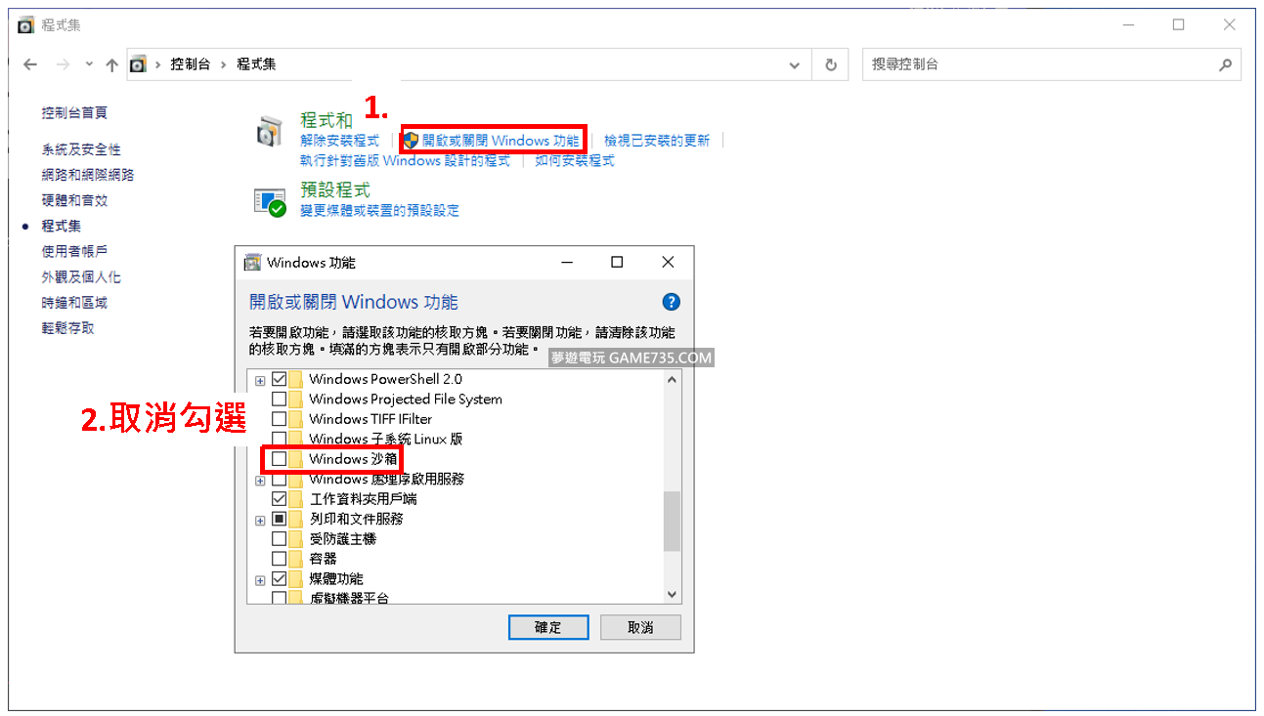Click the 預設程式 icon

[x=269, y=201]
